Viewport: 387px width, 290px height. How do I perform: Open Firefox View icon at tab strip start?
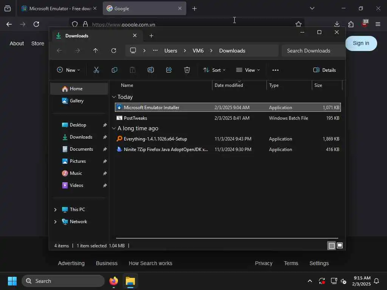pos(8,8)
